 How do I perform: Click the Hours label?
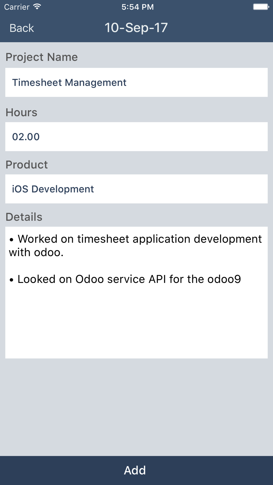click(x=21, y=112)
